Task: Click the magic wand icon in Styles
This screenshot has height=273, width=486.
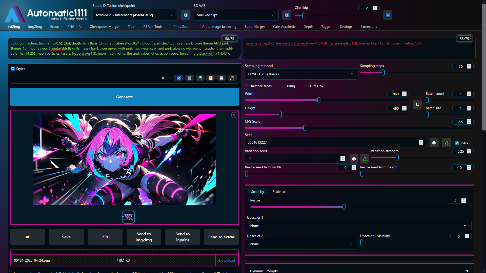Action: 232,78
